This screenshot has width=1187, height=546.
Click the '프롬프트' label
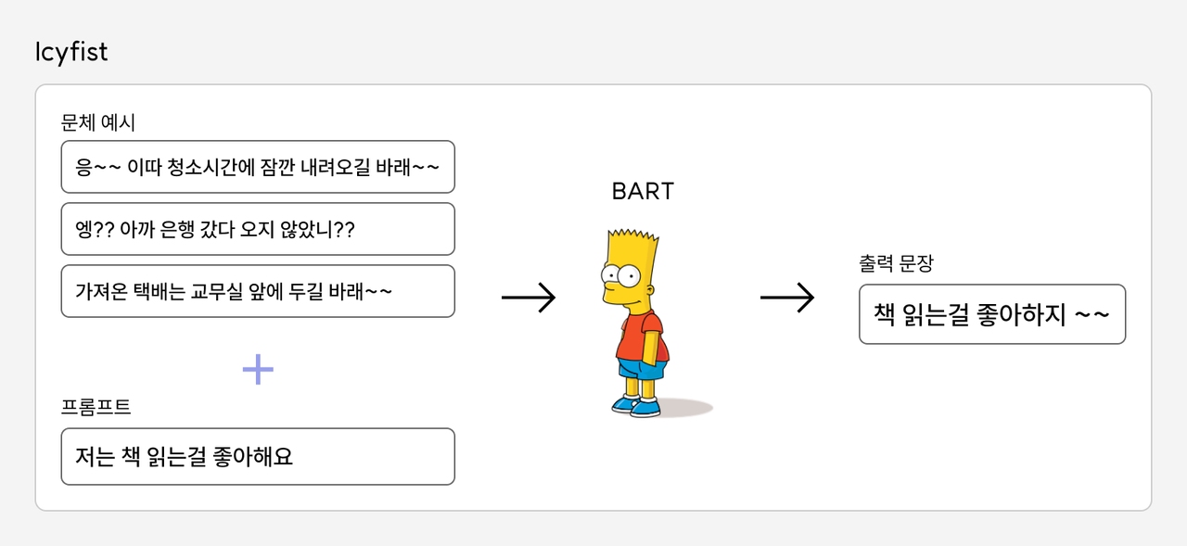pyautogui.click(x=96, y=406)
